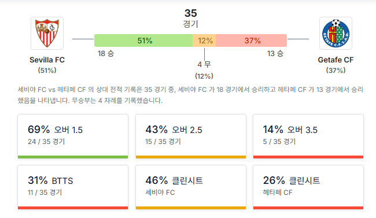Click the 35 경기 total matches header
This screenshot has width=376, height=218.
pyautogui.click(x=191, y=19)
